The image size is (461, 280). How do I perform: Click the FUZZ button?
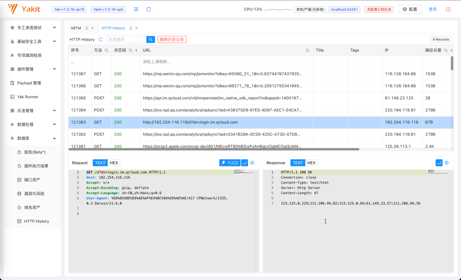[x=230, y=163]
